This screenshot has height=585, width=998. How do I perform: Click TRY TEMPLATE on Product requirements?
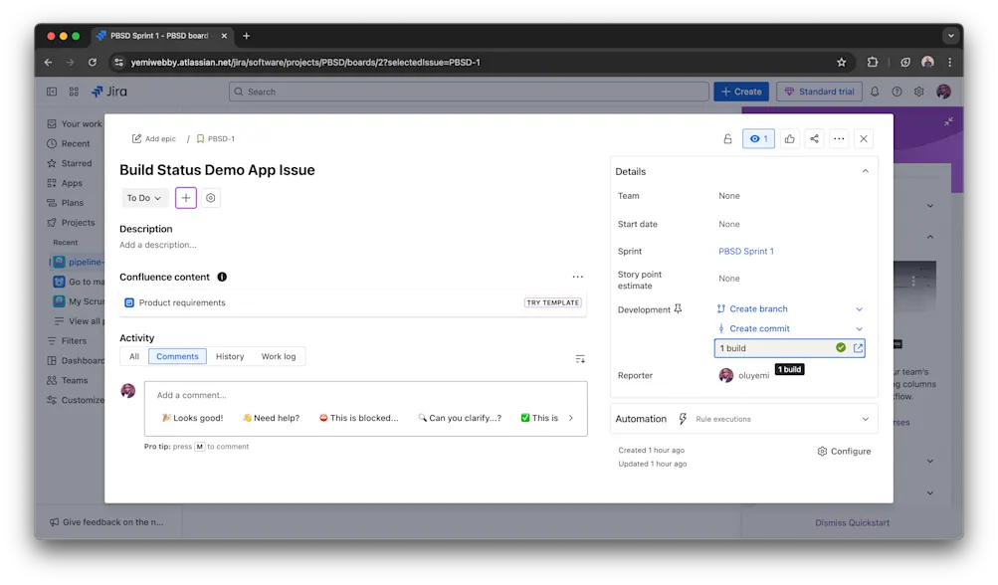pos(552,302)
